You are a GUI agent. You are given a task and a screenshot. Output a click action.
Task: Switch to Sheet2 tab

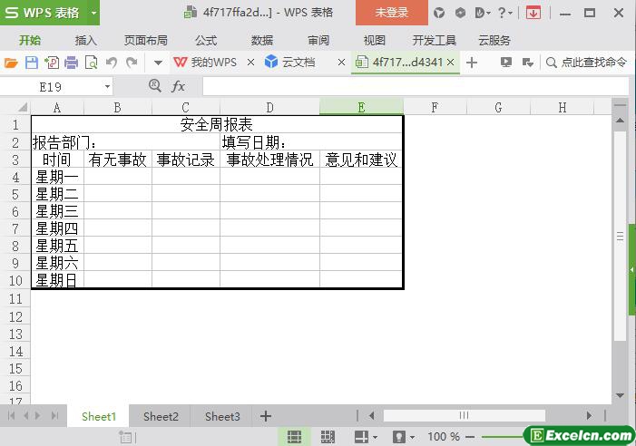(161, 416)
